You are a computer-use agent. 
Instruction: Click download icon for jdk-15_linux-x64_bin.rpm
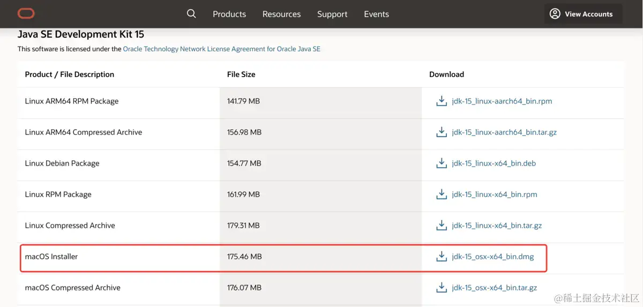click(x=442, y=194)
